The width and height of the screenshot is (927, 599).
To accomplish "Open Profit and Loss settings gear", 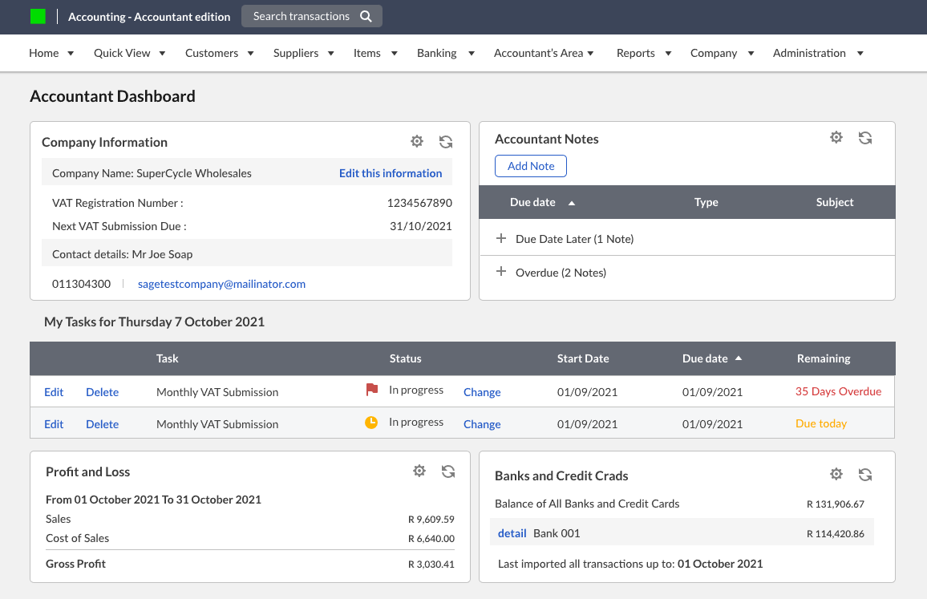I will coord(419,471).
